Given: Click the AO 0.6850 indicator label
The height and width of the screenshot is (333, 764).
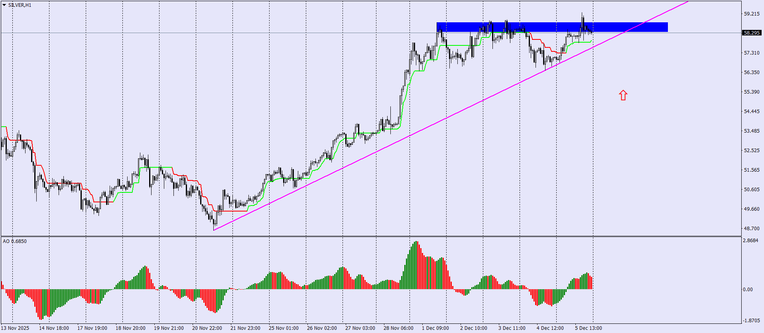Looking at the screenshot, I should pos(15,241).
